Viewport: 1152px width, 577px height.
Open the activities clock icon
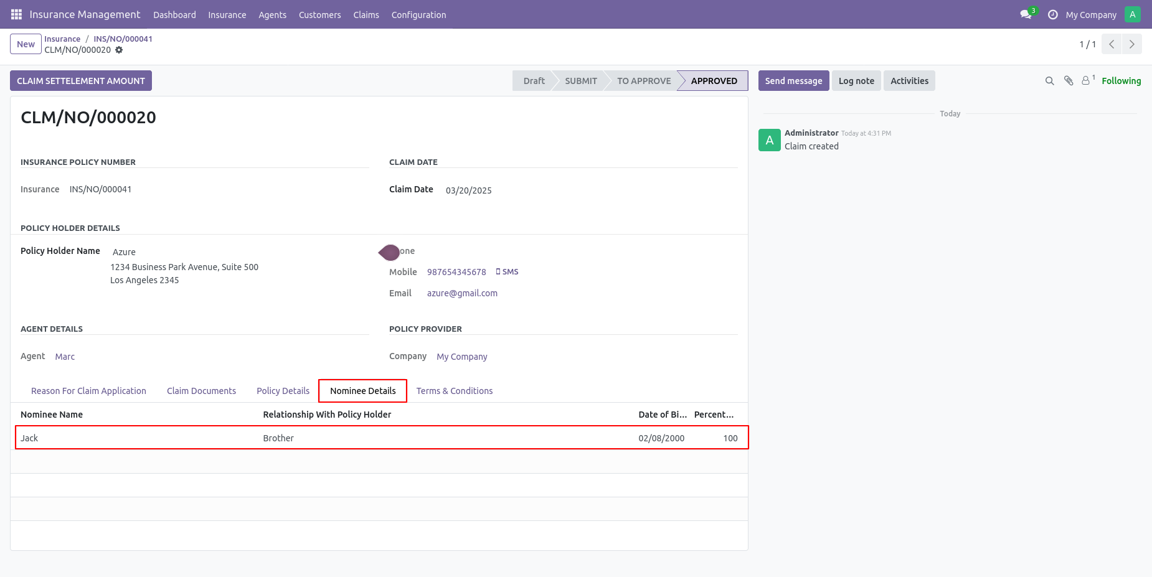point(1053,14)
